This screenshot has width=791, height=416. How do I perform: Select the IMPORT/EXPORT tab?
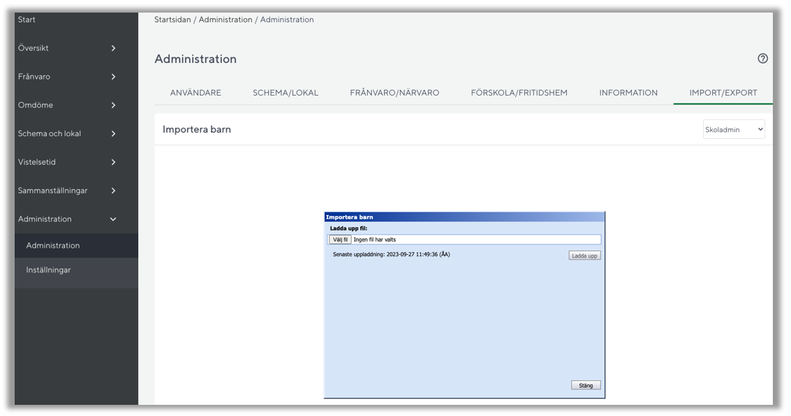[723, 93]
